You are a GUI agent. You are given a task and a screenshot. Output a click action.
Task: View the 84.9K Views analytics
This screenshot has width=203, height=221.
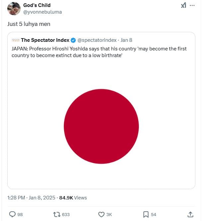73,198
